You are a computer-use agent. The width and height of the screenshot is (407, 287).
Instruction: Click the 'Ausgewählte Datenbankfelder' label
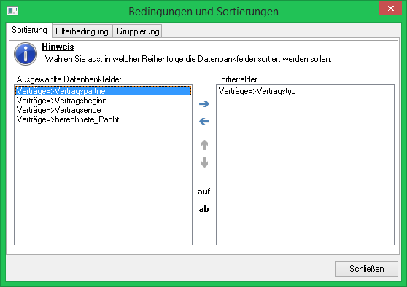coord(69,79)
